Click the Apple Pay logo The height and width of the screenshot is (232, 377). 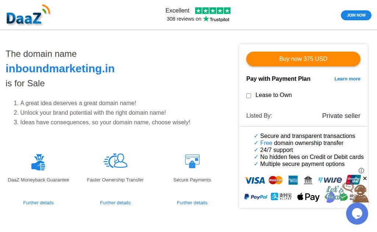pyautogui.click(x=308, y=197)
